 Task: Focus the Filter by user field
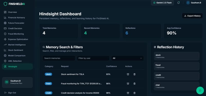[x=93, y=58]
